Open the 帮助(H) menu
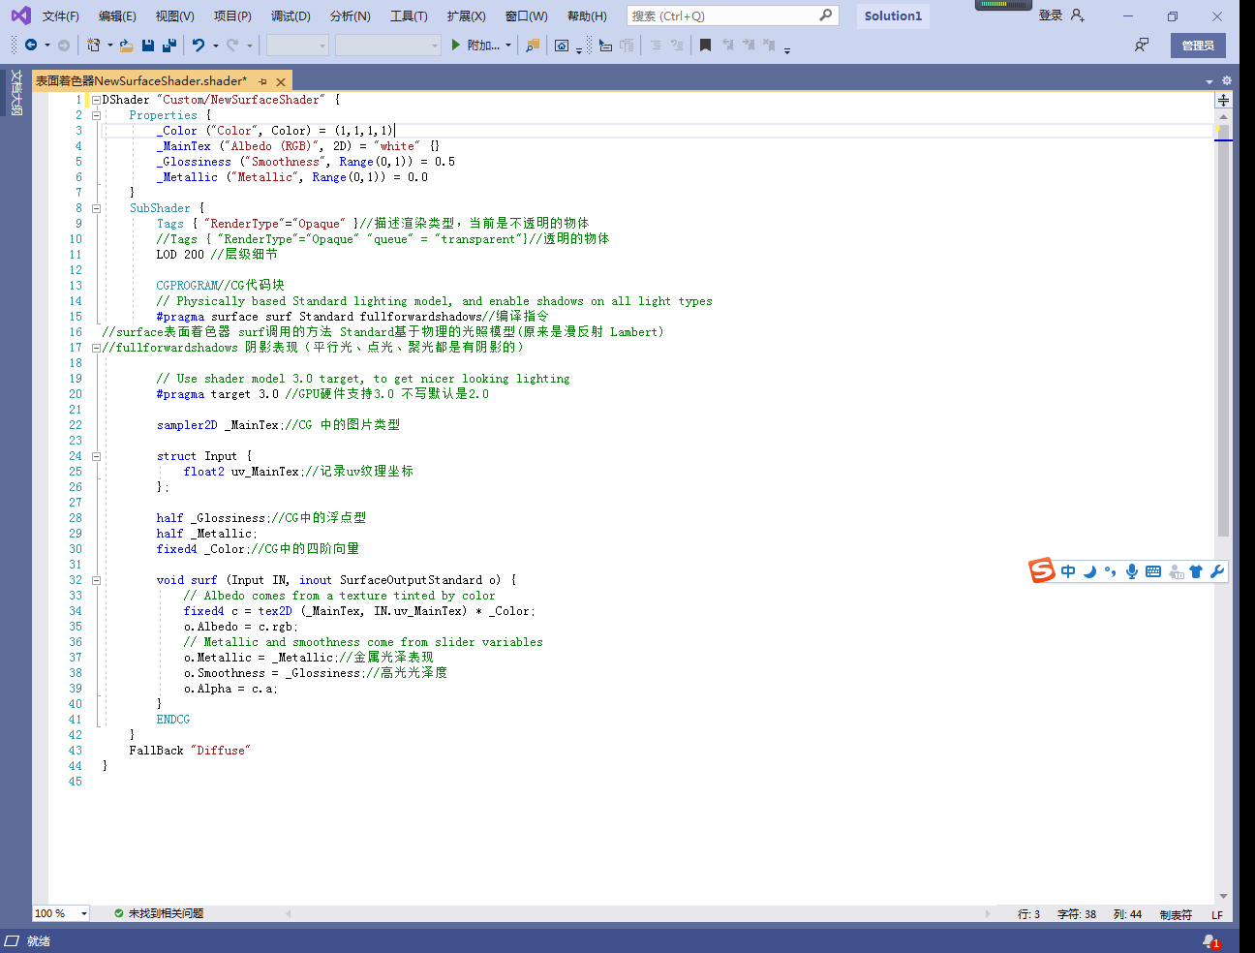This screenshot has width=1255, height=953. click(587, 15)
